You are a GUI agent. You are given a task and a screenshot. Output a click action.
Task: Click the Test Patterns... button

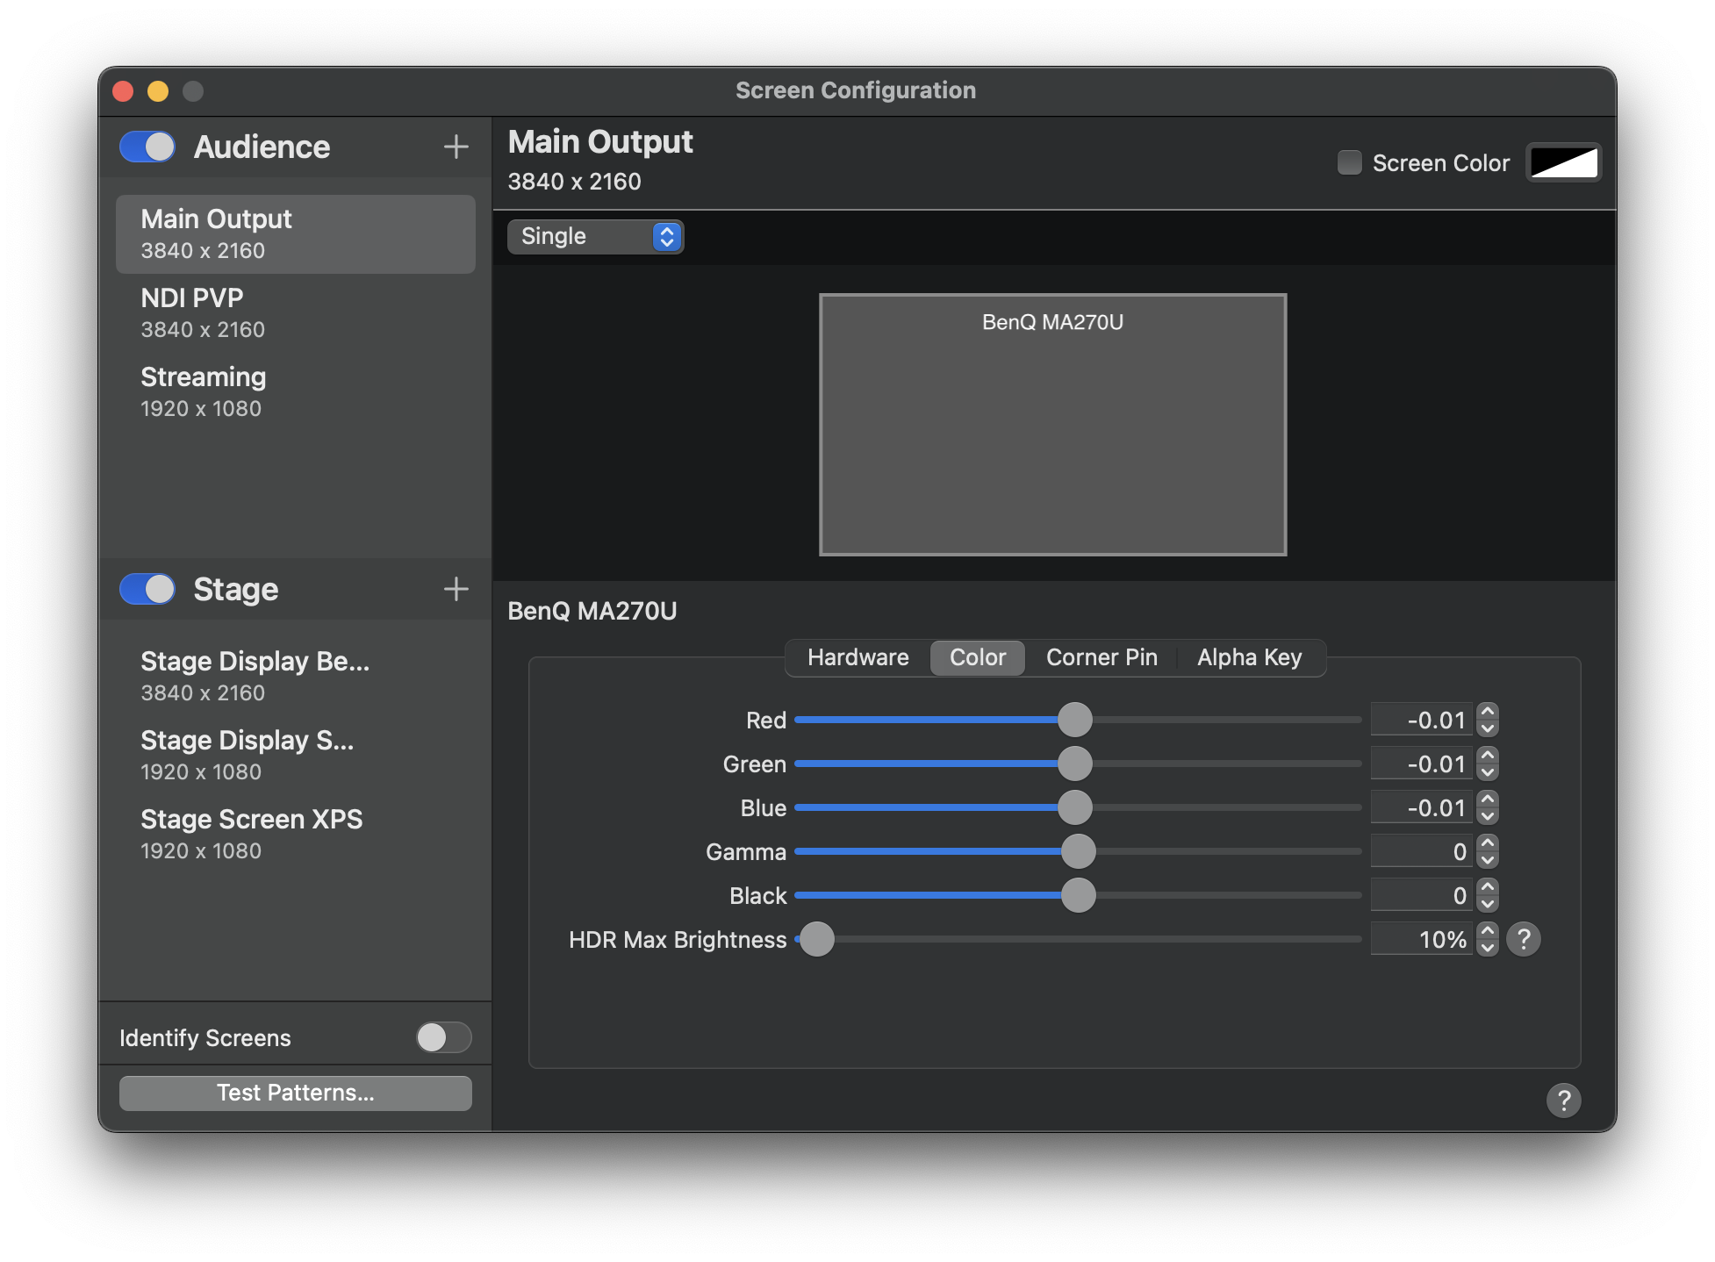point(296,1093)
